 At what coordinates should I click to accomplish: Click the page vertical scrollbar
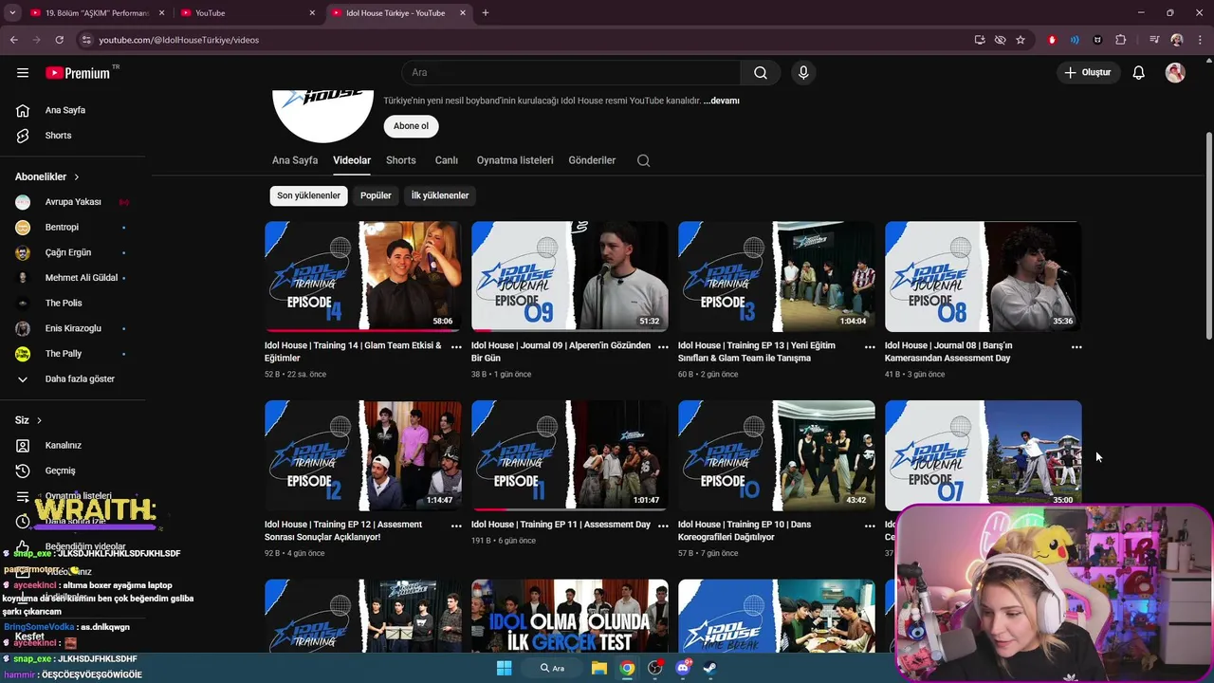tap(1208, 235)
